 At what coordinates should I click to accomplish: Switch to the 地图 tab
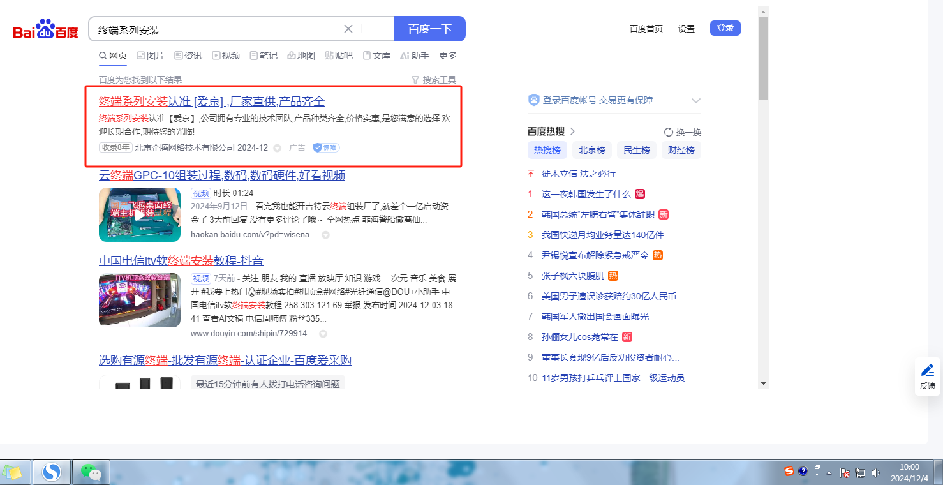point(301,56)
